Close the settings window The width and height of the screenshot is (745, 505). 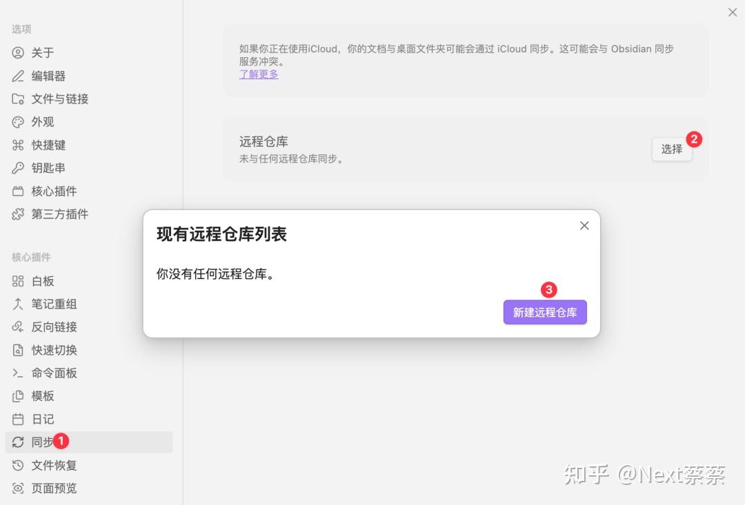(x=733, y=12)
